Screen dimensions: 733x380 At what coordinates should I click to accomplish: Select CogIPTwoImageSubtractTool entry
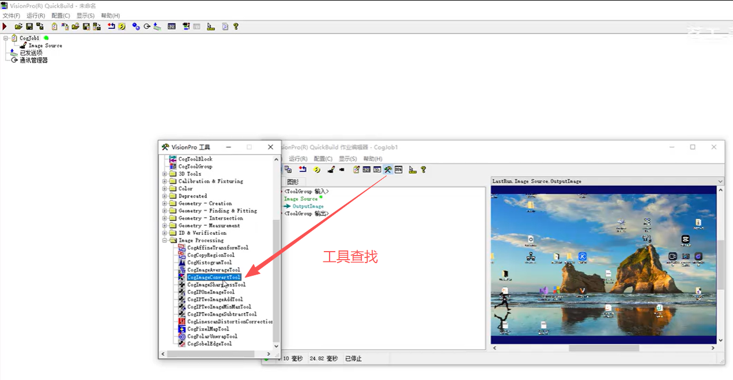click(x=222, y=314)
